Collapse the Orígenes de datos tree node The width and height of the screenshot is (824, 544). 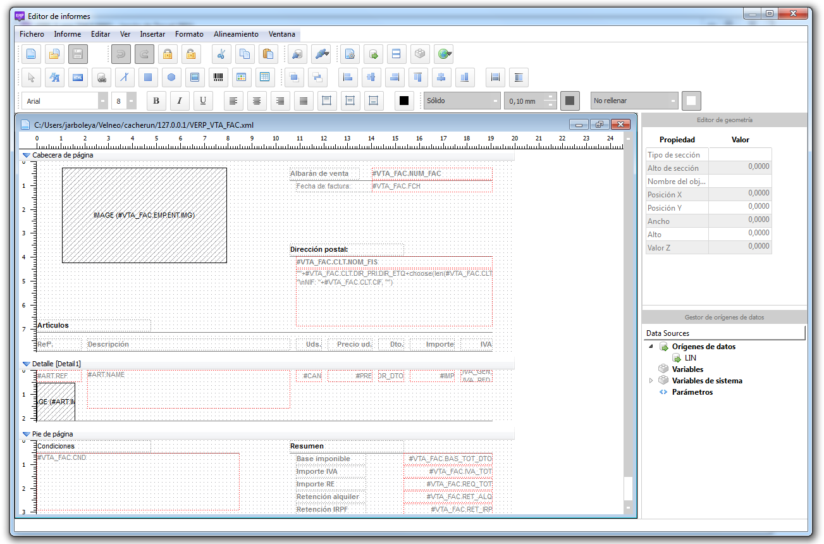[651, 347]
